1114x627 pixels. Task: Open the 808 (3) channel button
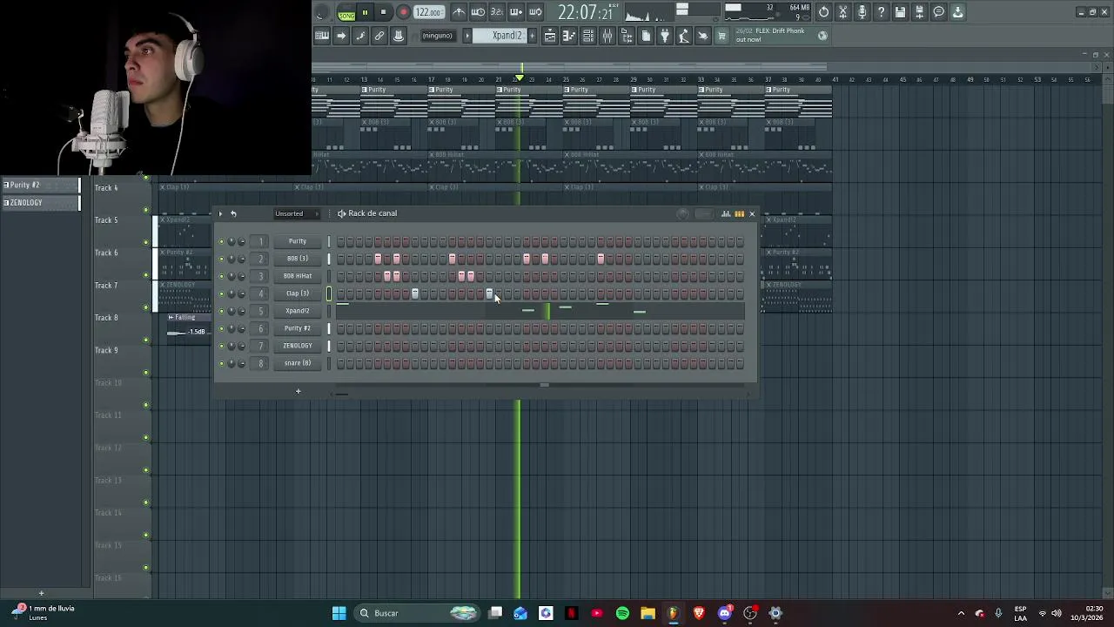(x=298, y=259)
